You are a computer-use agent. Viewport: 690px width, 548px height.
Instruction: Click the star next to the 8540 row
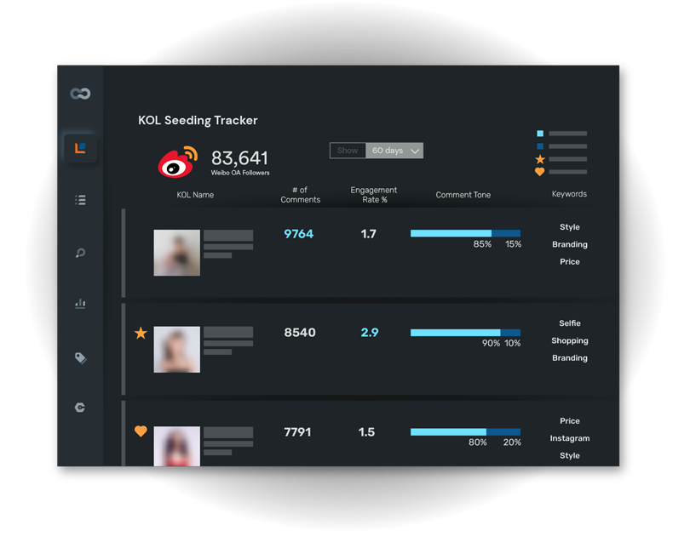[141, 333]
